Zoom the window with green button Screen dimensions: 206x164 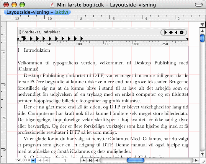coord(22,5)
